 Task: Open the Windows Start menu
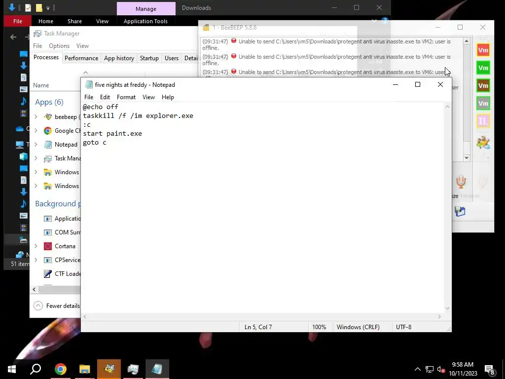[x=12, y=369]
